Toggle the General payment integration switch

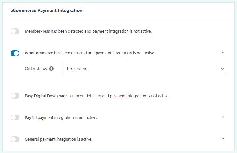tap(15, 139)
